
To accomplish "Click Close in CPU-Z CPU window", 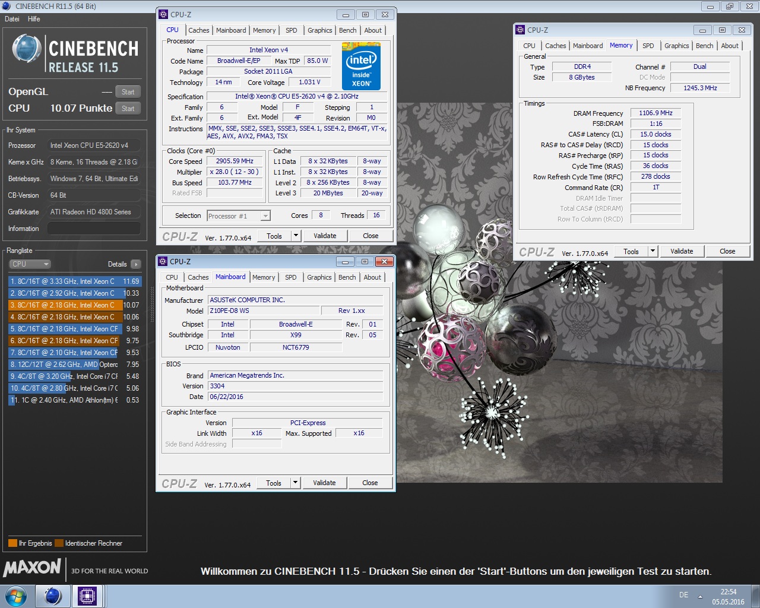I will (370, 236).
